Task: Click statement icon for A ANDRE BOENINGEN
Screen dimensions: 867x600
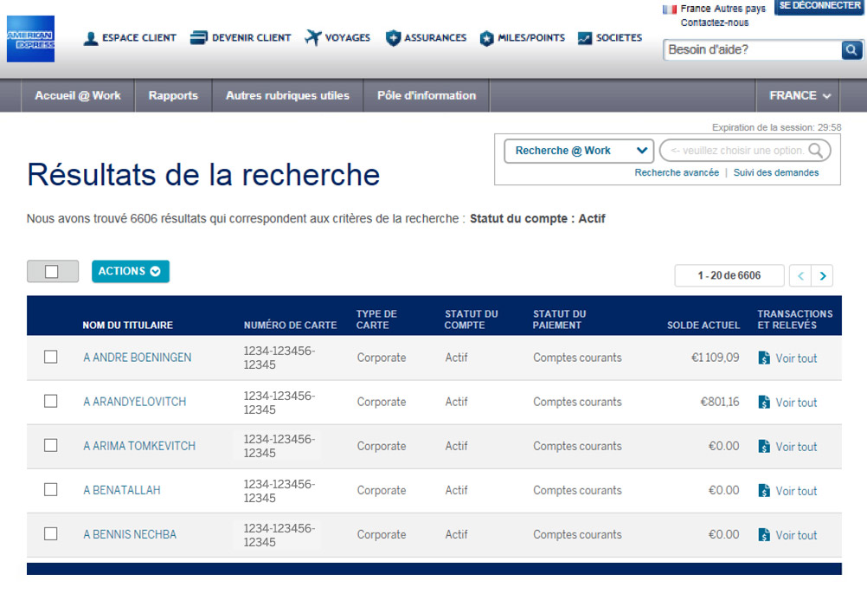Action: pos(764,358)
